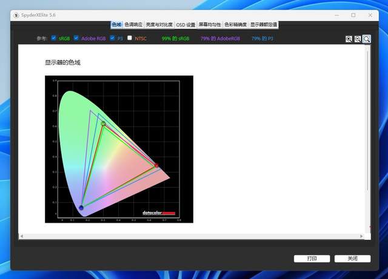388x279 pixels.
Task: Click the color gamut chromaticity diagram
Action: 119,149
